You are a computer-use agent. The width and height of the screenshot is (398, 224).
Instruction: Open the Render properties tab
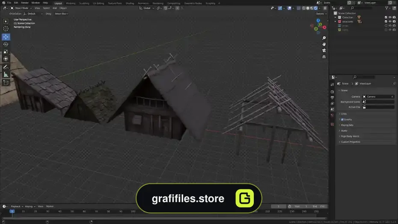332,92
